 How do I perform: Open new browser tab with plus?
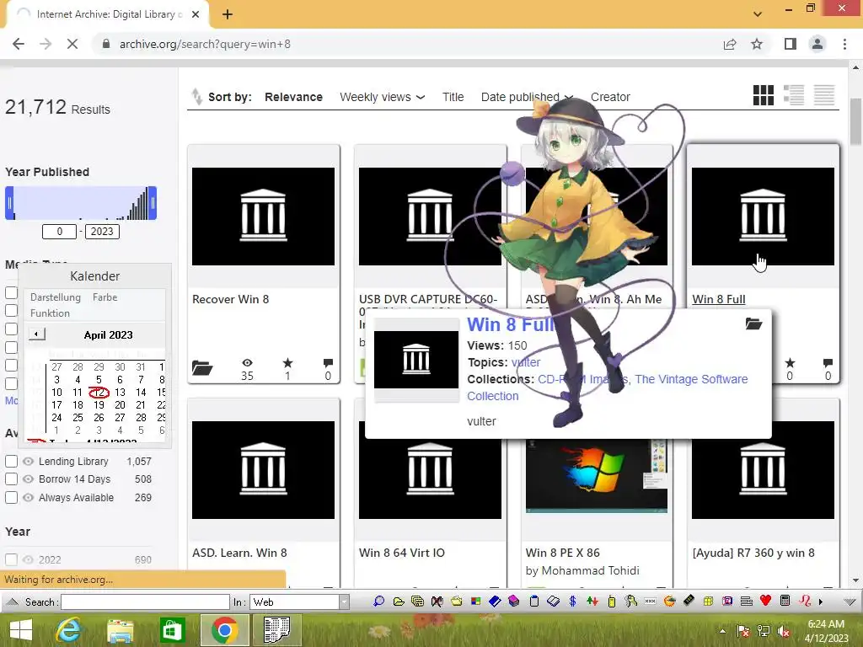point(228,14)
